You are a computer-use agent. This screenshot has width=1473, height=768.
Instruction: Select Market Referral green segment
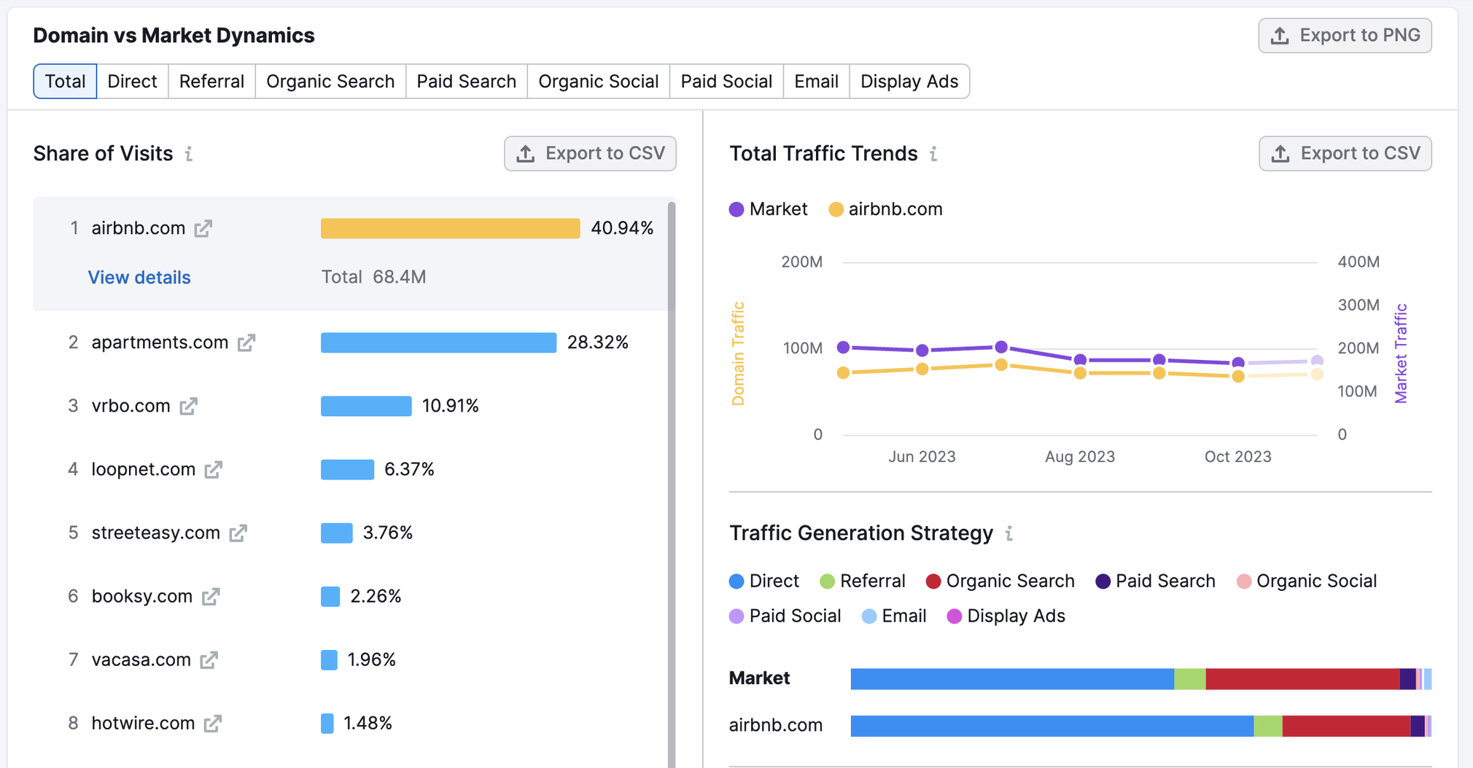tap(1190, 678)
